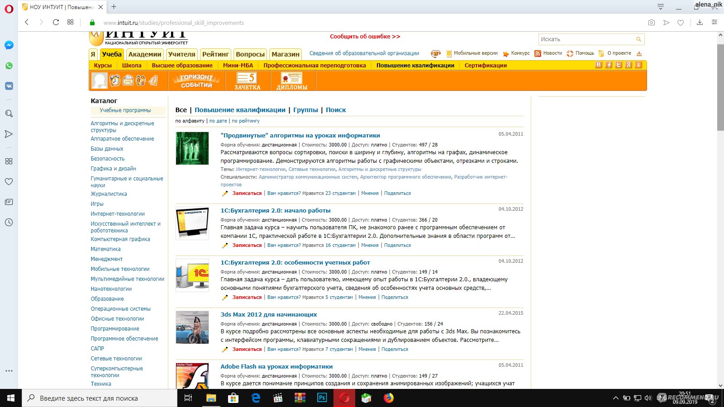This screenshot has width=724, height=407.
Task: Click Сообщить об ошибке link
Action: tap(365, 37)
